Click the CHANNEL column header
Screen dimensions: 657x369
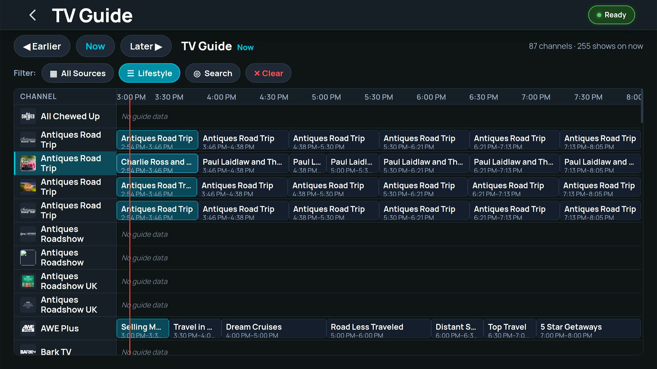click(x=39, y=97)
